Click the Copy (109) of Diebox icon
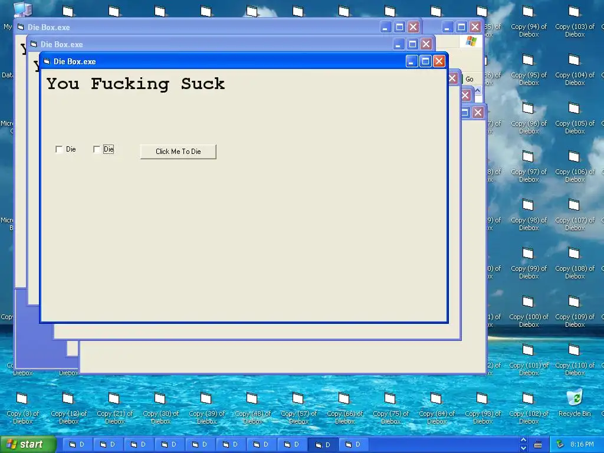The width and height of the screenshot is (604, 453). click(x=575, y=311)
